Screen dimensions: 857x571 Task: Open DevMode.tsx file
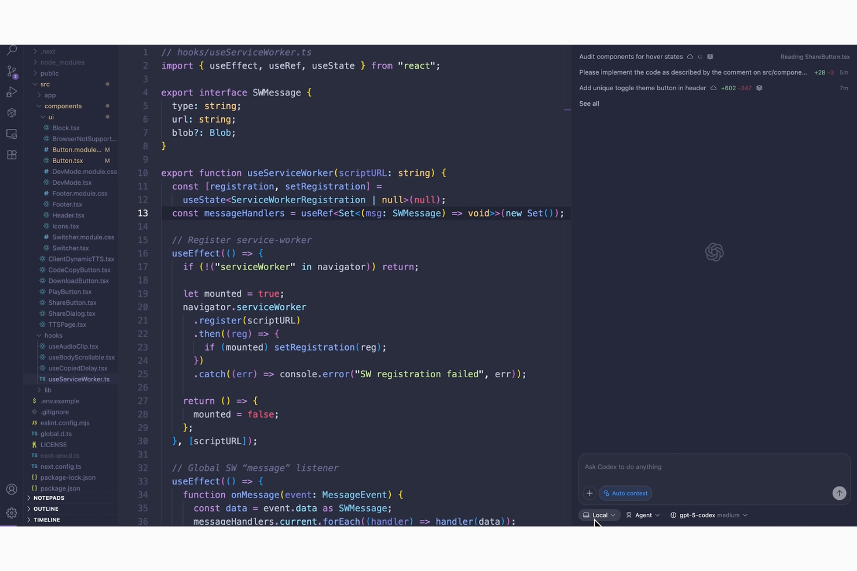tap(72, 183)
